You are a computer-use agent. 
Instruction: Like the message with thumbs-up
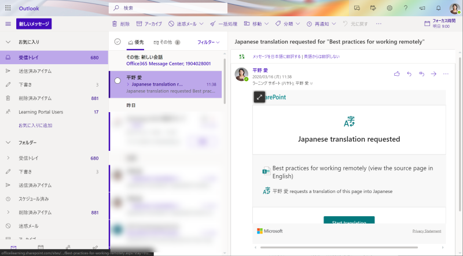coord(397,74)
